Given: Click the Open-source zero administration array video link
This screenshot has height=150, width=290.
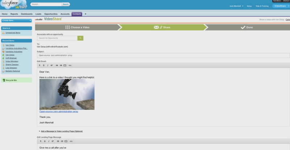Looking at the screenshot, I should point(59,112).
